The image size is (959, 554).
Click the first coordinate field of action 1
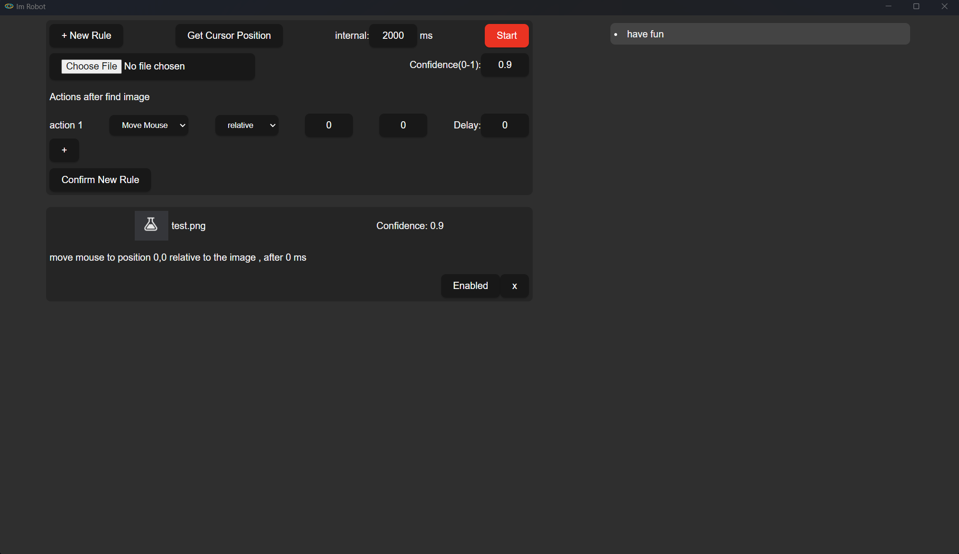(x=328, y=125)
